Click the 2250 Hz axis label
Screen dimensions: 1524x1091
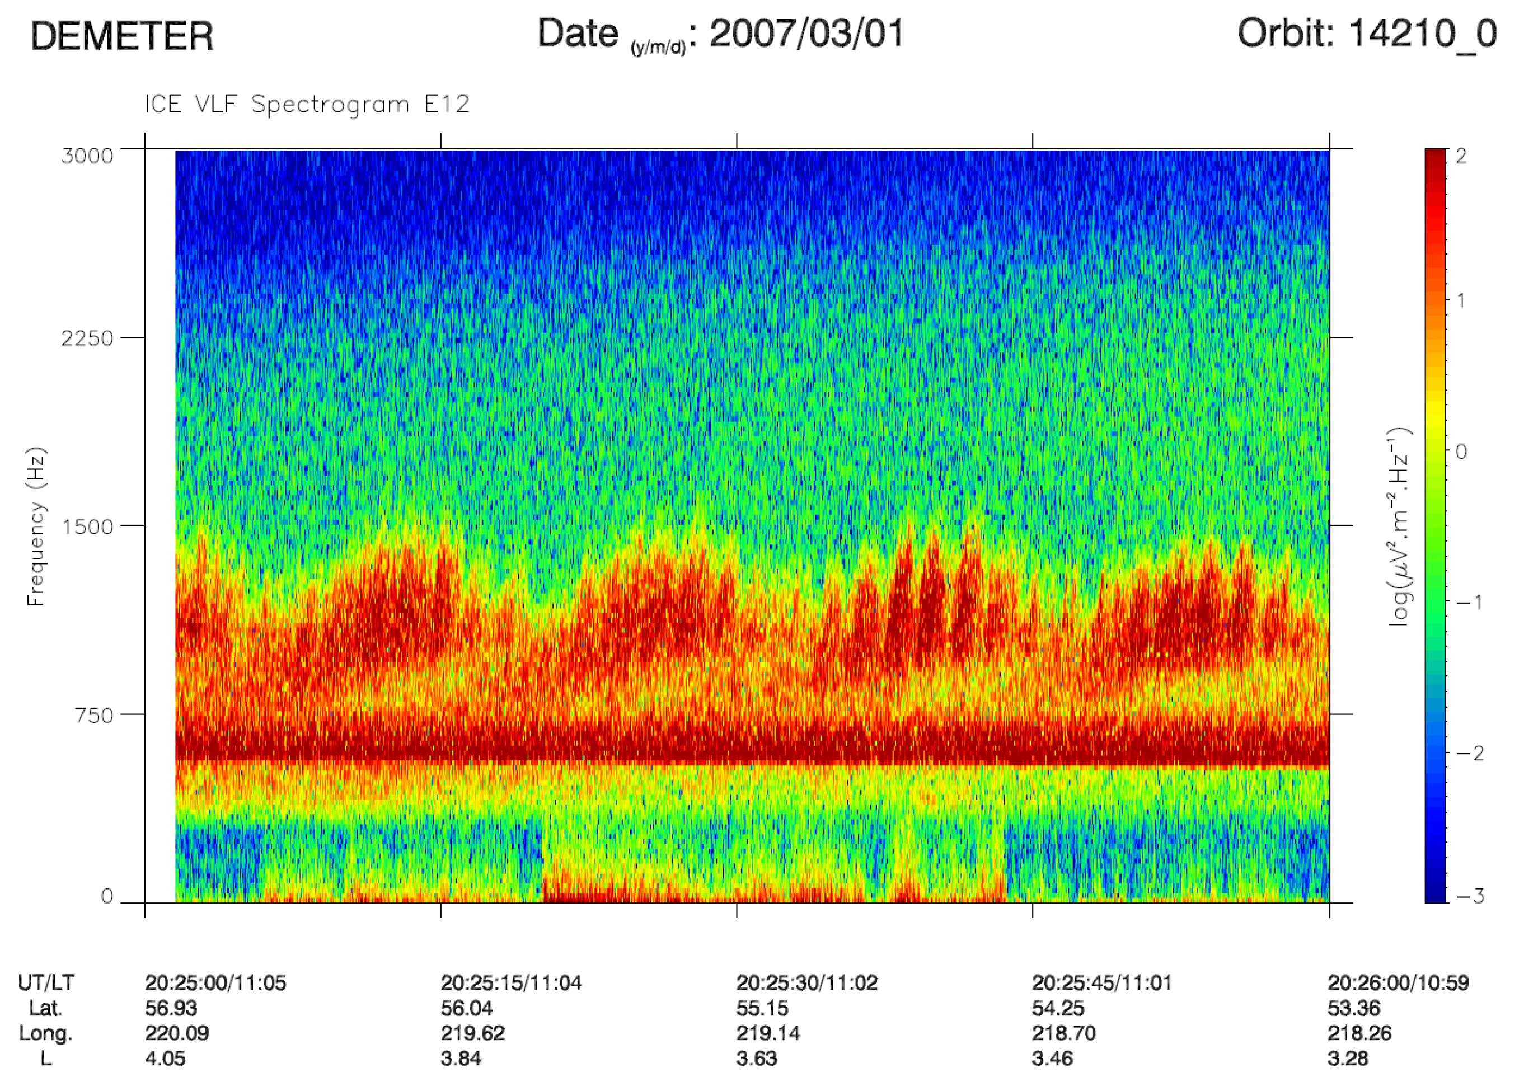(x=87, y=338)
